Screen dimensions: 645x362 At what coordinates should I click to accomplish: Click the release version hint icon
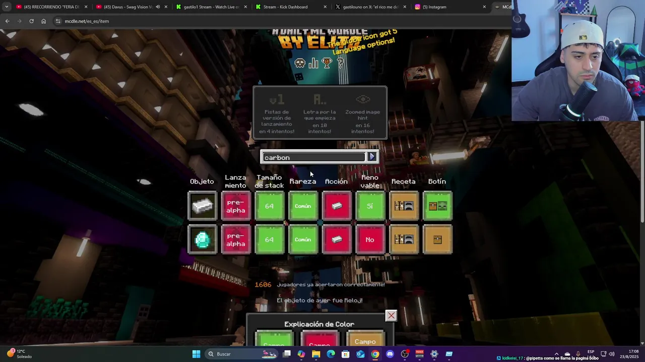click(x=277, y=100)
